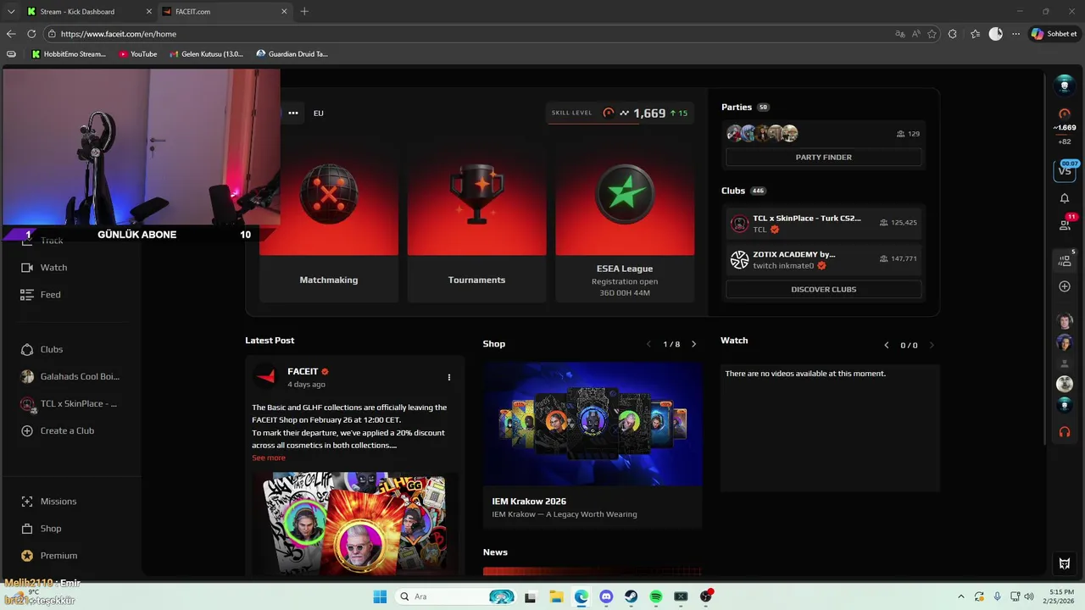Open a new browser tab

click(304, 11)
